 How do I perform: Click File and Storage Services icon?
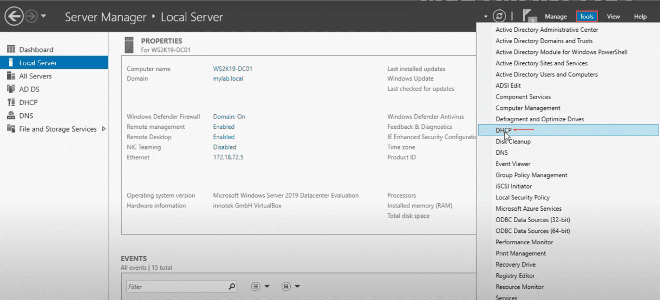(x=11, y=129)
